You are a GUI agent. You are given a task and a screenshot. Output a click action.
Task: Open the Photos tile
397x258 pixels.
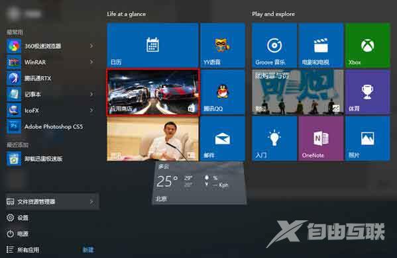pyautogui.click(x=368, y=138)
